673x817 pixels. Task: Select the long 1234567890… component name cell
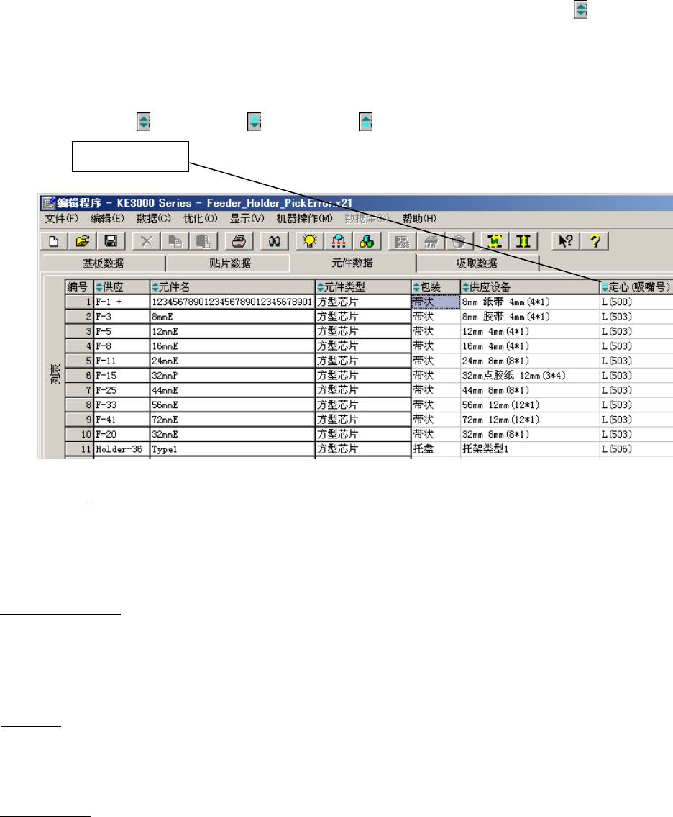[x=233, y=302]
